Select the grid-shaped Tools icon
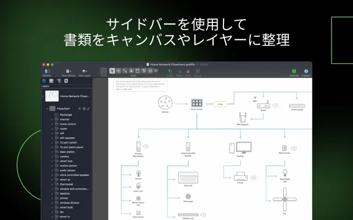The image size is (353, 220). [x=150, y=71]
